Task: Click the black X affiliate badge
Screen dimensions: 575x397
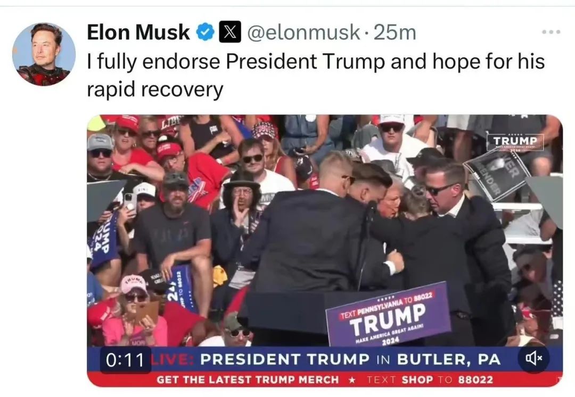Action: 230,32
